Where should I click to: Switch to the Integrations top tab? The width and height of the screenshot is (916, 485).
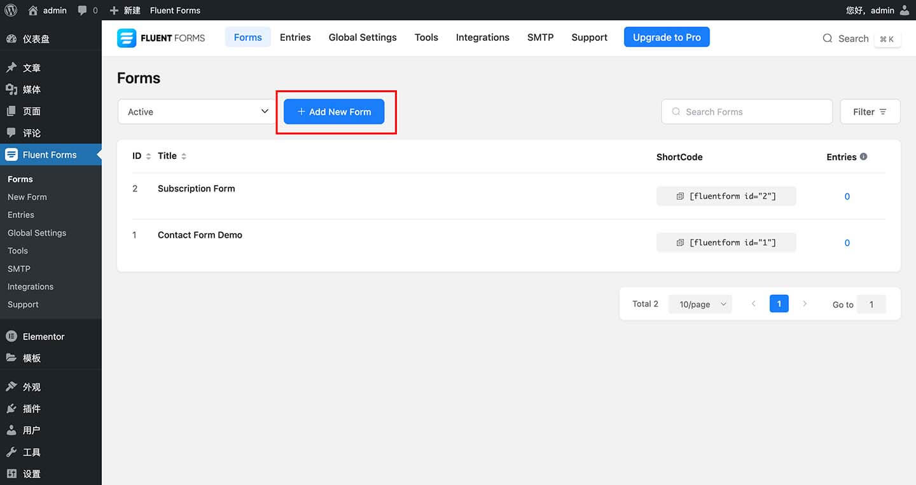pos(483,38)
